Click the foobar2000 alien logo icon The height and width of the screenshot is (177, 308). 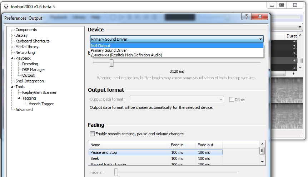click(6, 7)
